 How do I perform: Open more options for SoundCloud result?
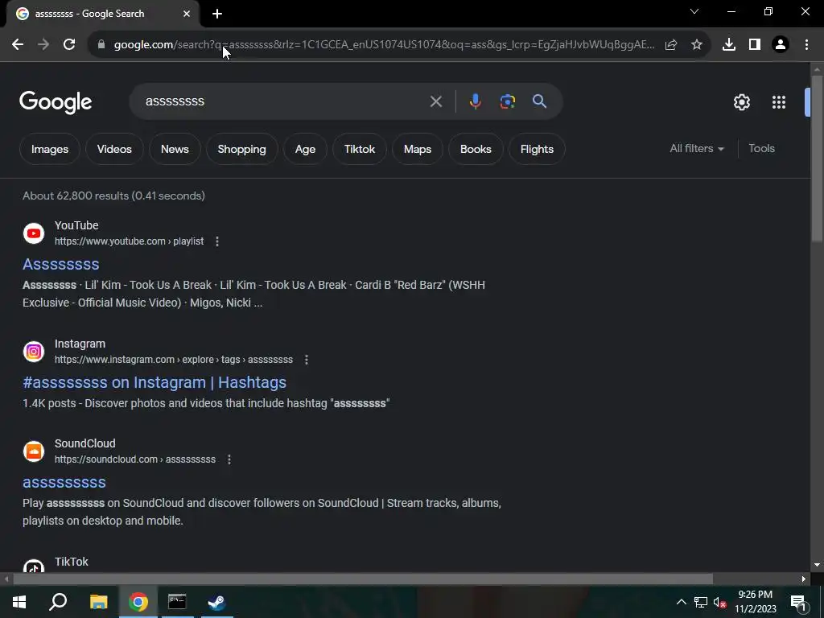[229, 459]
